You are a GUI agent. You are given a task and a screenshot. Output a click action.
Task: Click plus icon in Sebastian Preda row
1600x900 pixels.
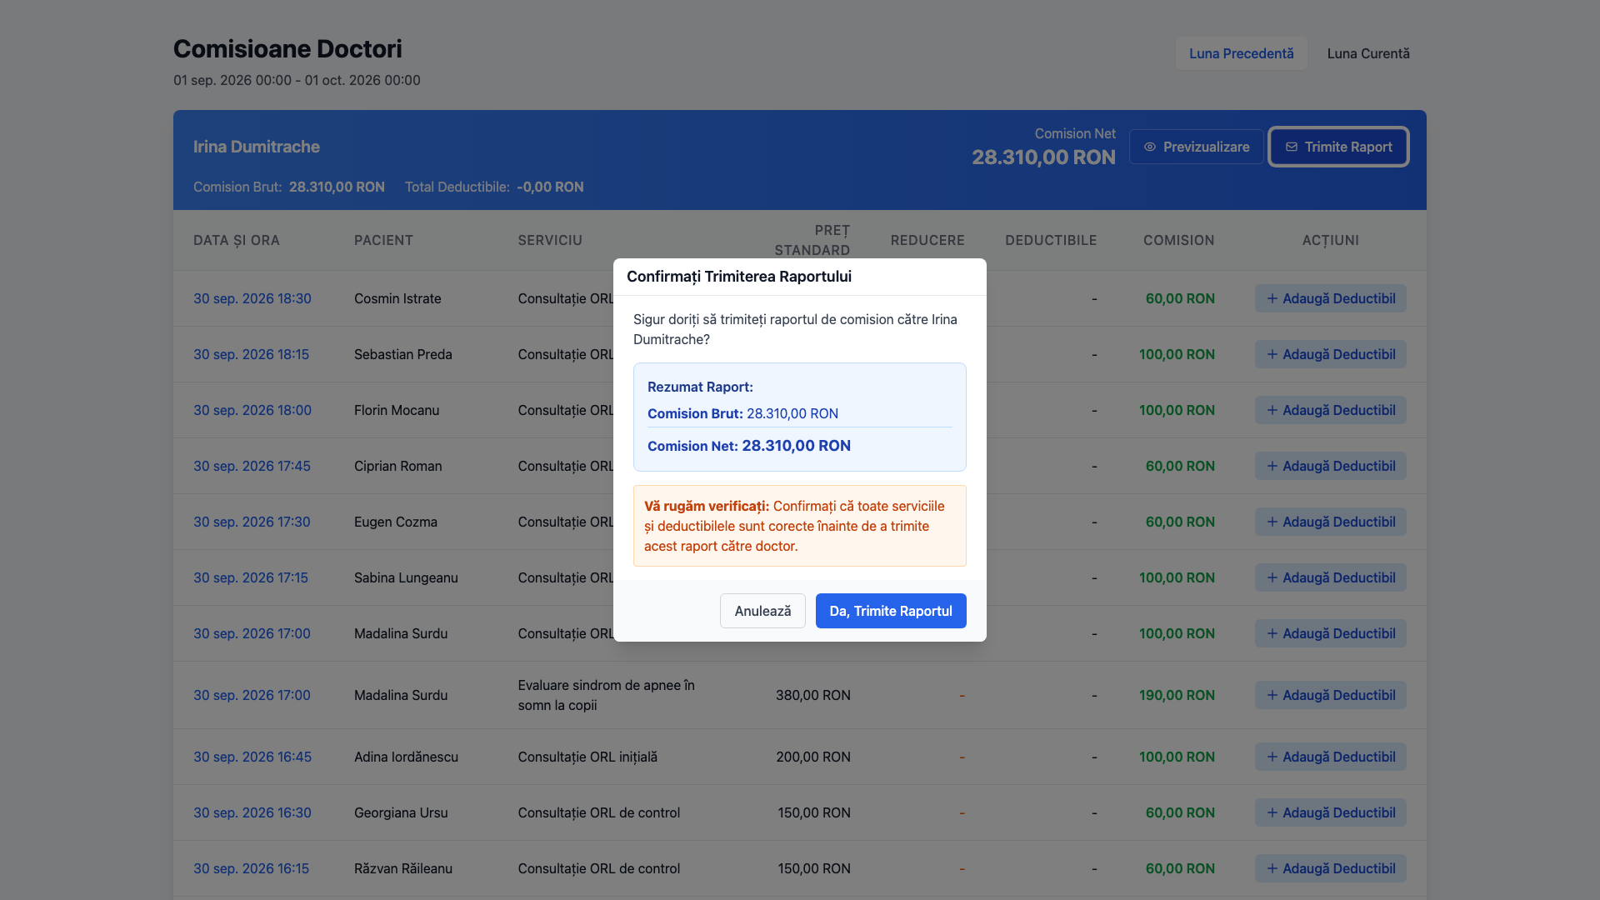1272,354
